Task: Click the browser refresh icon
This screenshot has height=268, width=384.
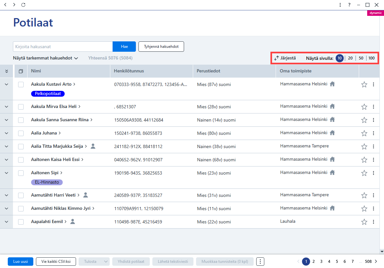Action: click(x=23, y=5)
